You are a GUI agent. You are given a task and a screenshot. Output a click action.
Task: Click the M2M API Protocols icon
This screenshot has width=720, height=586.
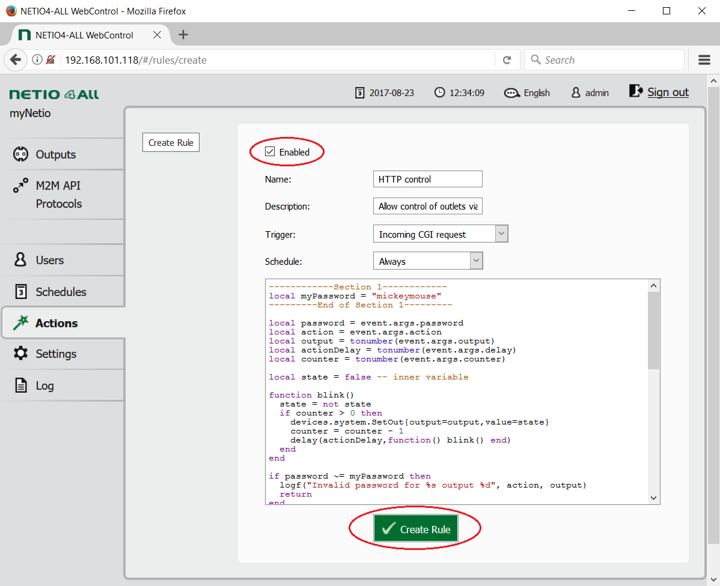20,186
